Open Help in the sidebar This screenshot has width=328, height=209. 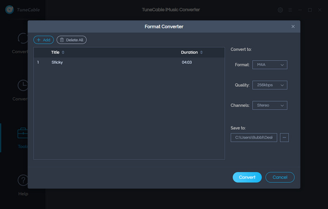click(23, 186)
